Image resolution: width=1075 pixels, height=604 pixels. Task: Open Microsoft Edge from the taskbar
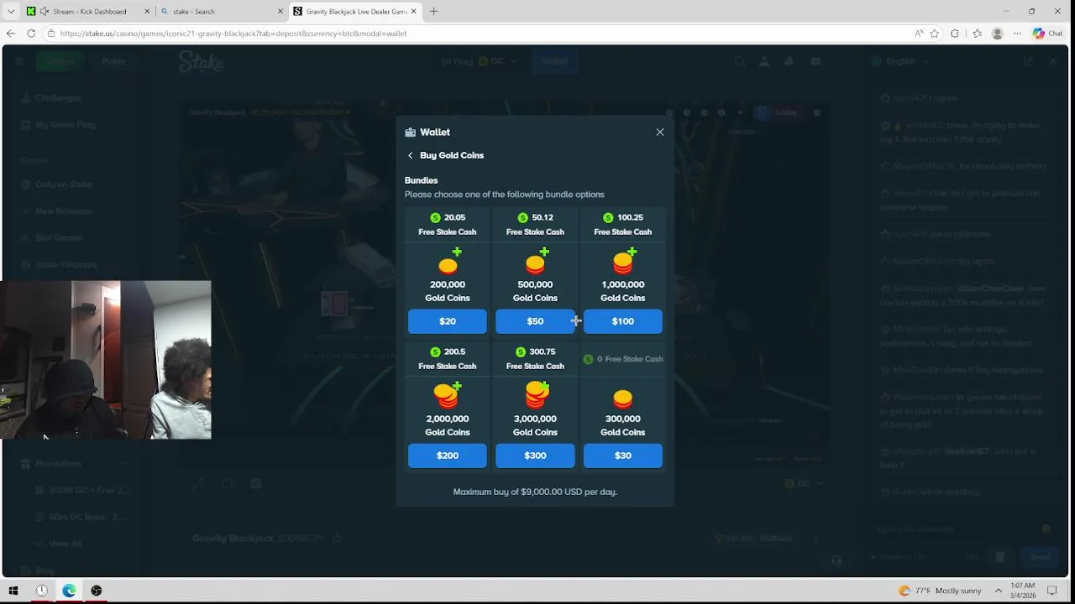pyautogui.click(x=69, y=591)
